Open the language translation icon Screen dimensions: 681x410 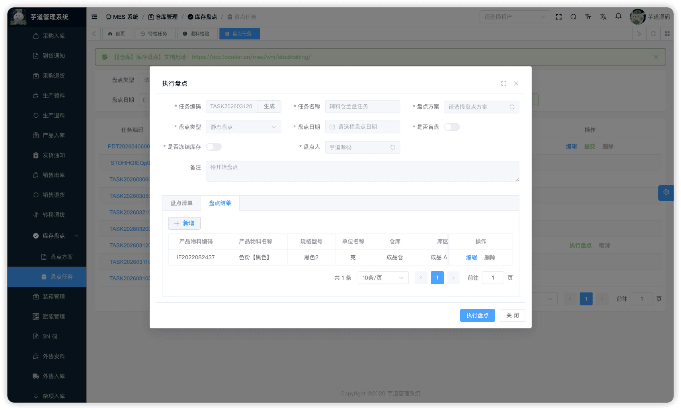(x=603, y=17)
